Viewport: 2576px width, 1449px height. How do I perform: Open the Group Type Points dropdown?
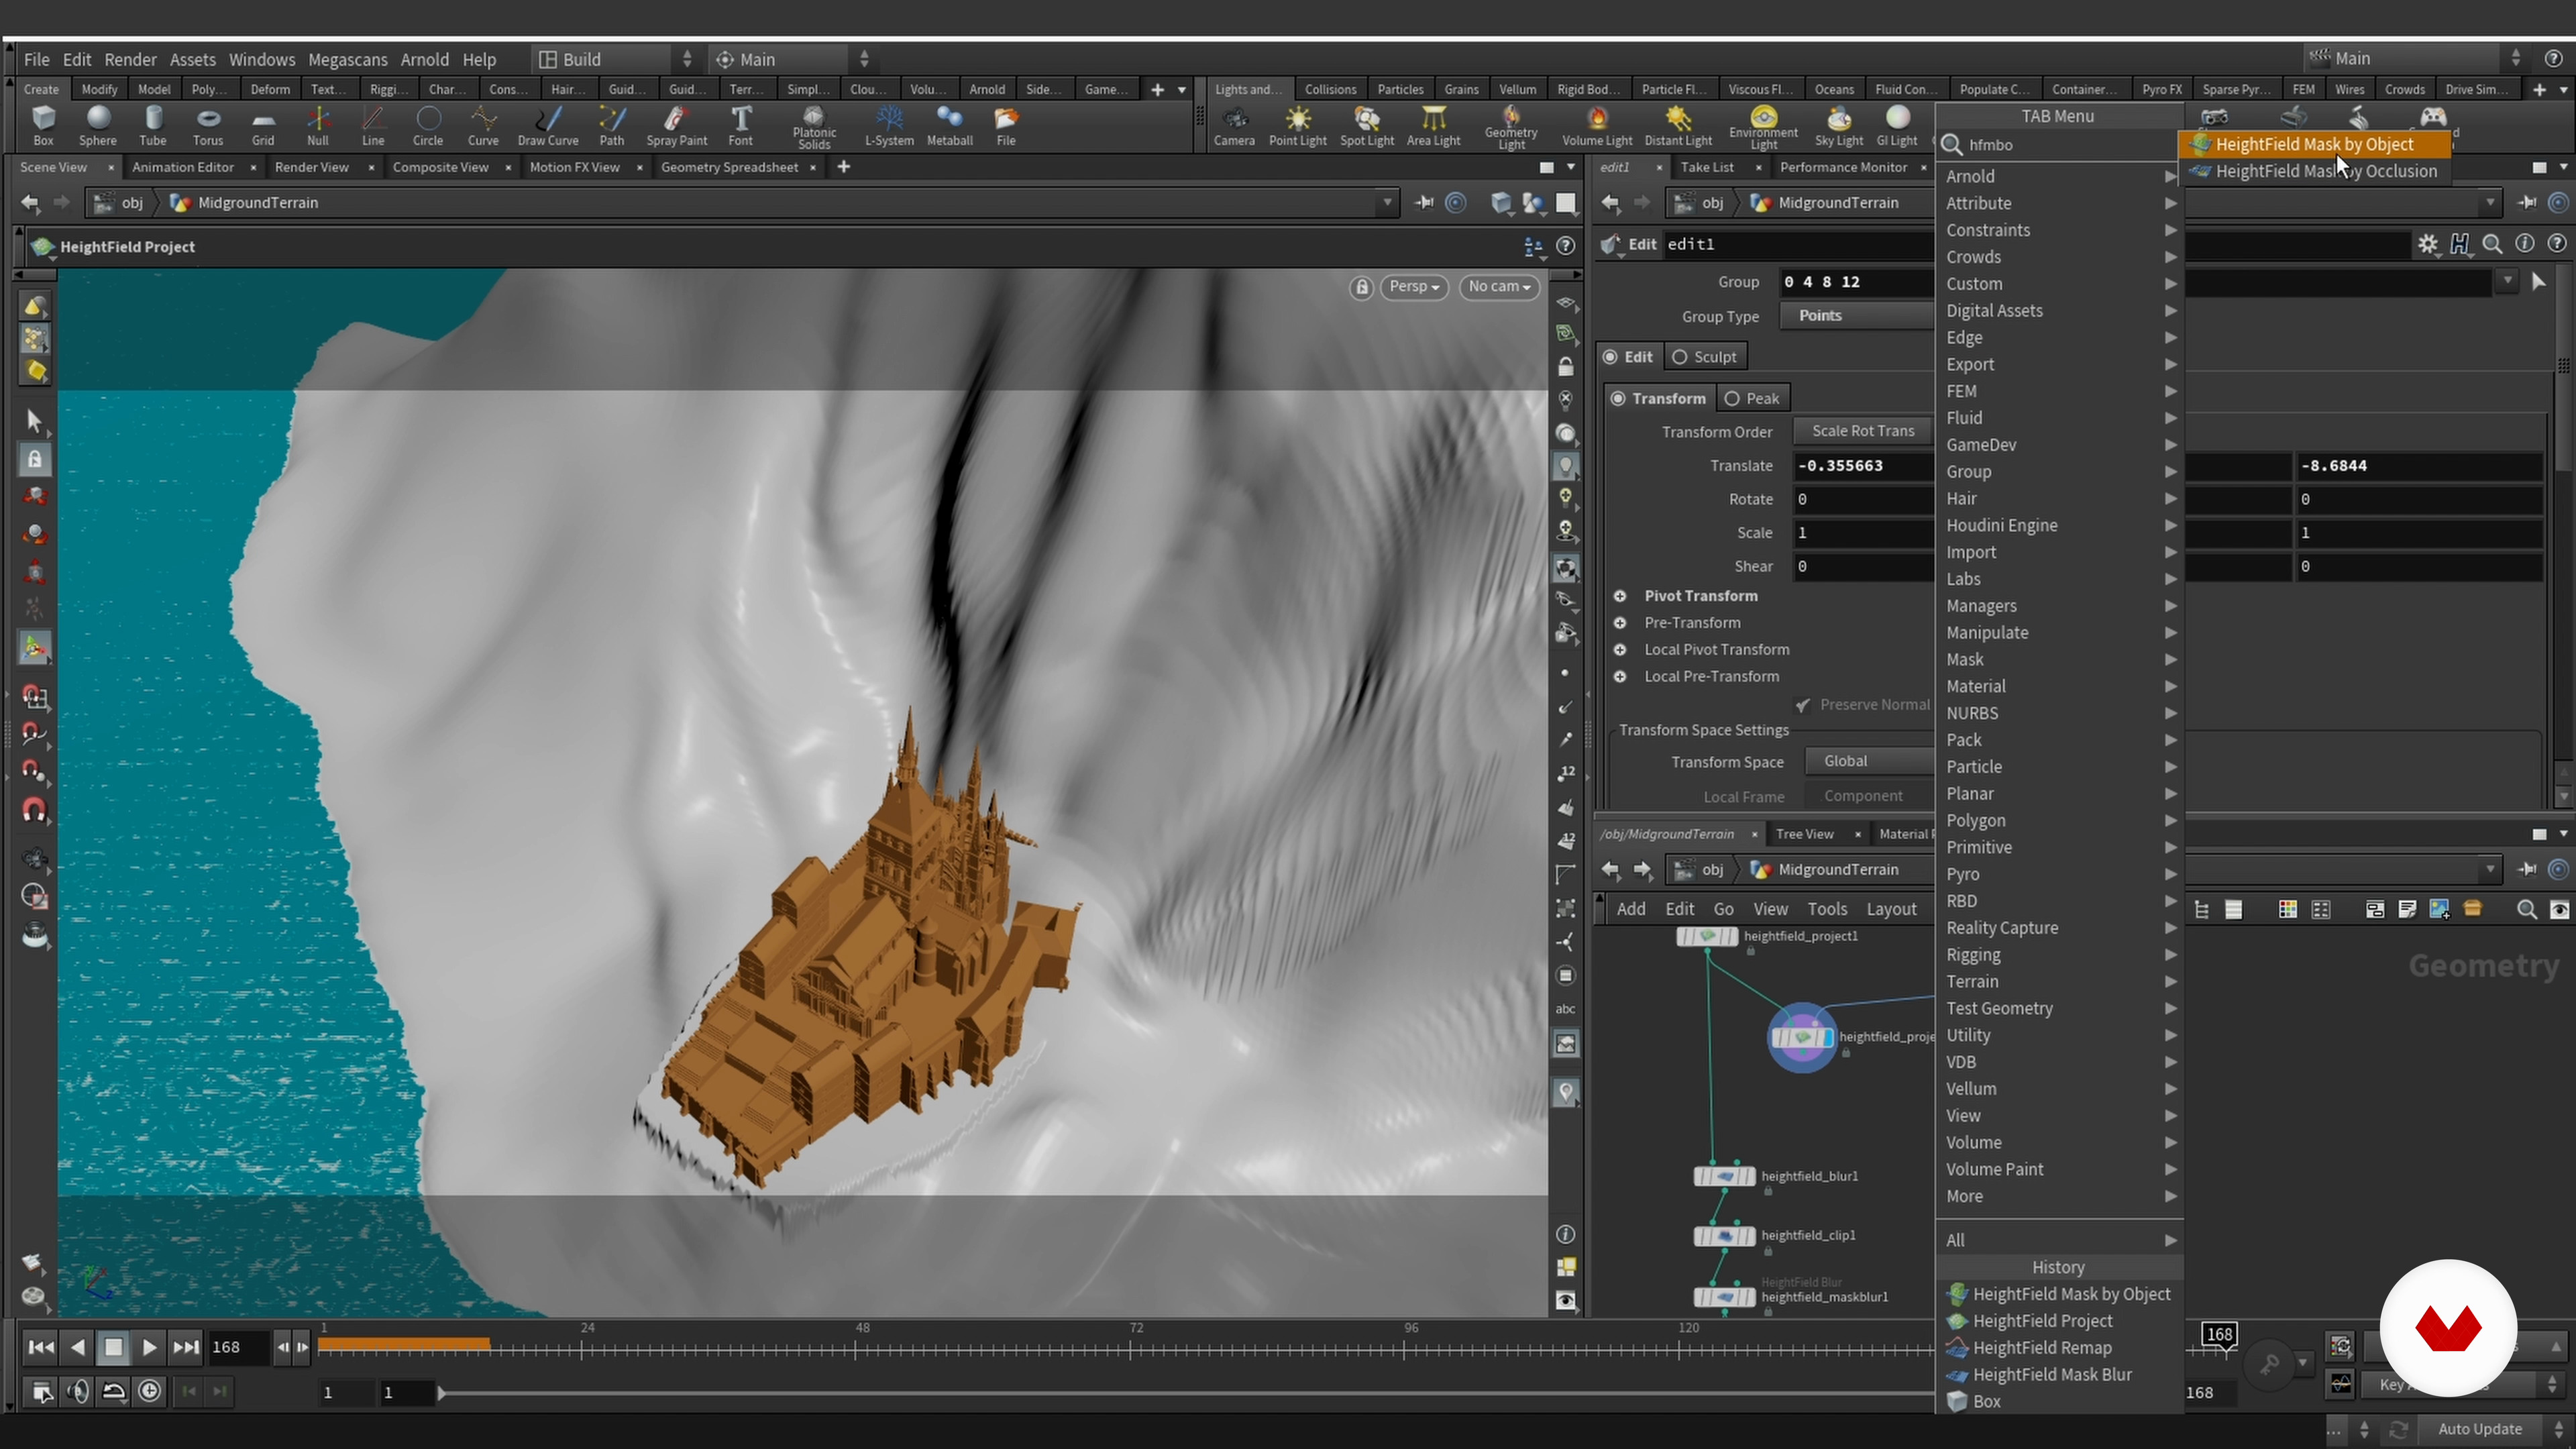tap(1857, 316)
